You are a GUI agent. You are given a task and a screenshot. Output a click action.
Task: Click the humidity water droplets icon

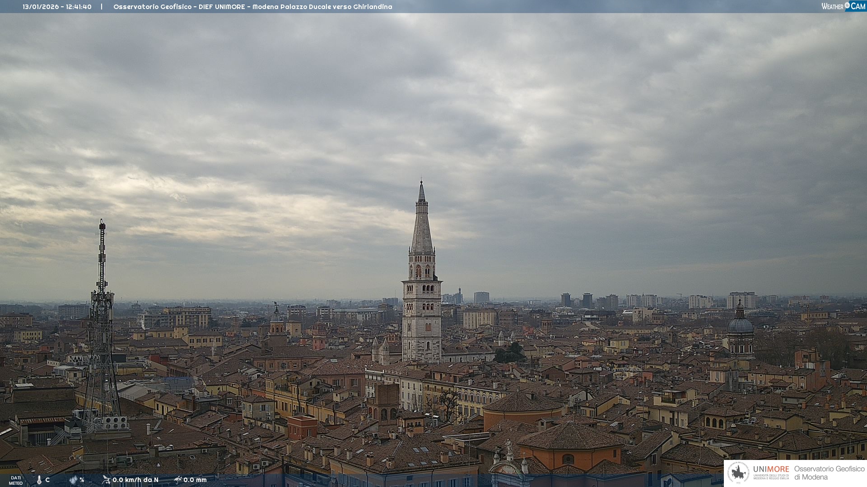tap(73, 480)
